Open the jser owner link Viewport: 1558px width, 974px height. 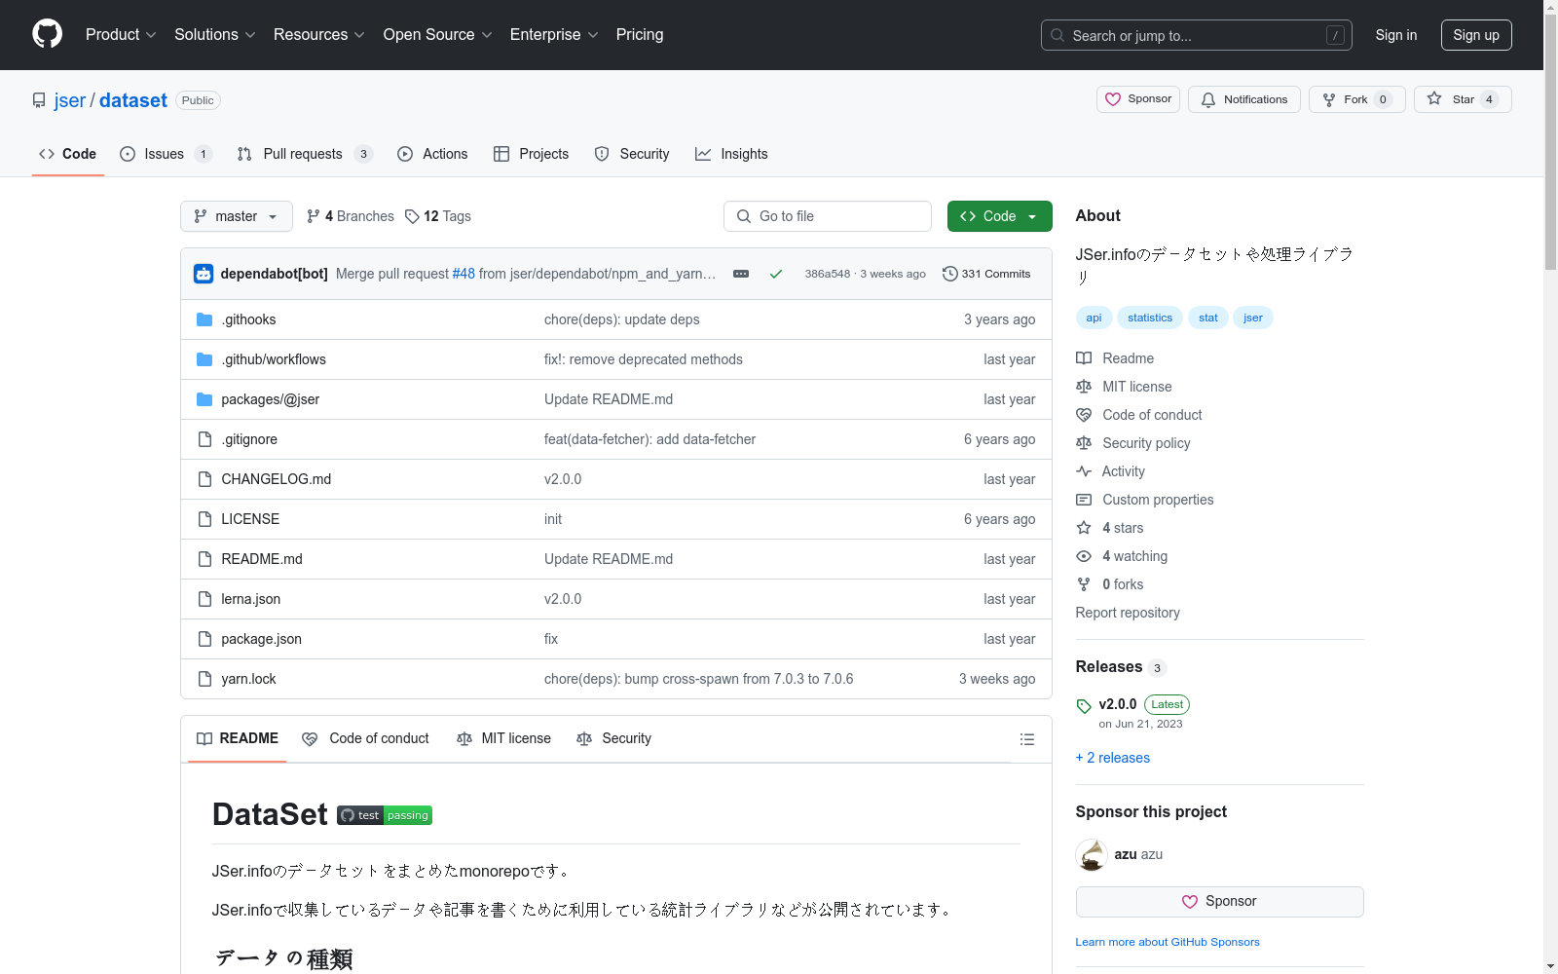pyautogui.click(x=70, y=100)
